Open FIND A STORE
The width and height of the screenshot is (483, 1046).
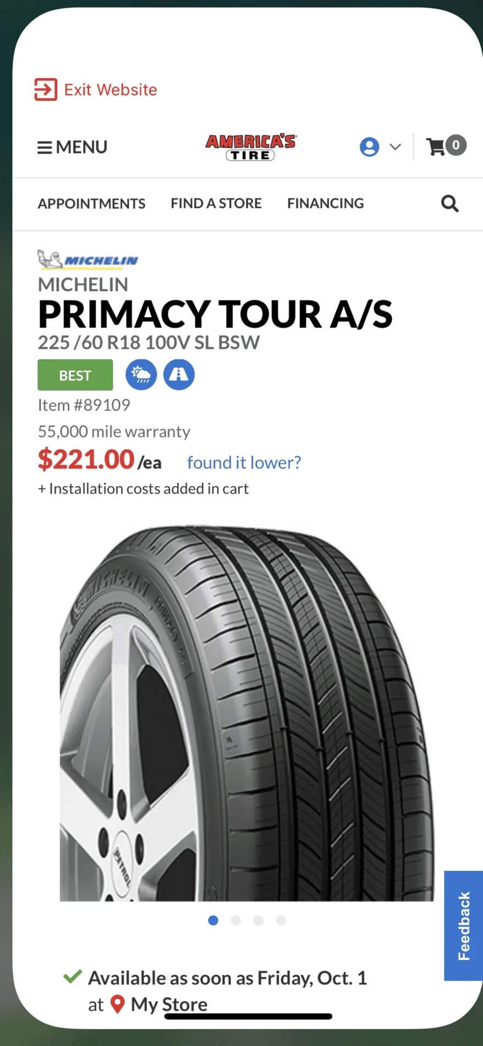coord(216,204)
